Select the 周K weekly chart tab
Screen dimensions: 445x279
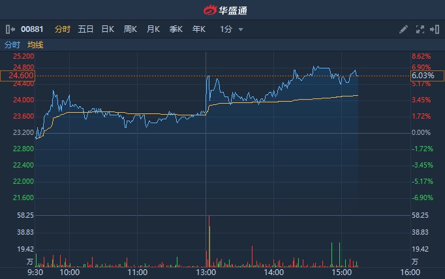[130, 29]
